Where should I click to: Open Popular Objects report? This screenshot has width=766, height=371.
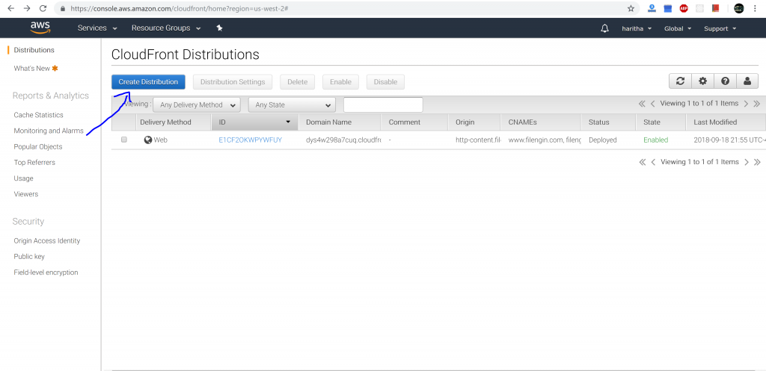pos(38,147)
